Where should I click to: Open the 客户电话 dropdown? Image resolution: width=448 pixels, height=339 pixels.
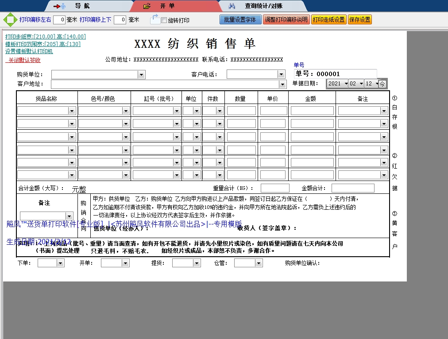point(281,74)
